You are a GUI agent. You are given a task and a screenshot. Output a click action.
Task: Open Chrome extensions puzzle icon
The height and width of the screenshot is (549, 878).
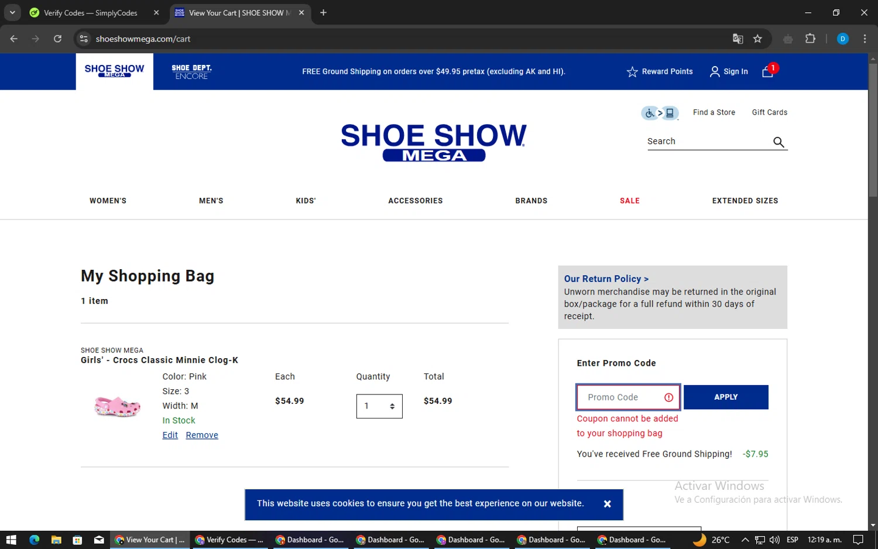point(810,39)
